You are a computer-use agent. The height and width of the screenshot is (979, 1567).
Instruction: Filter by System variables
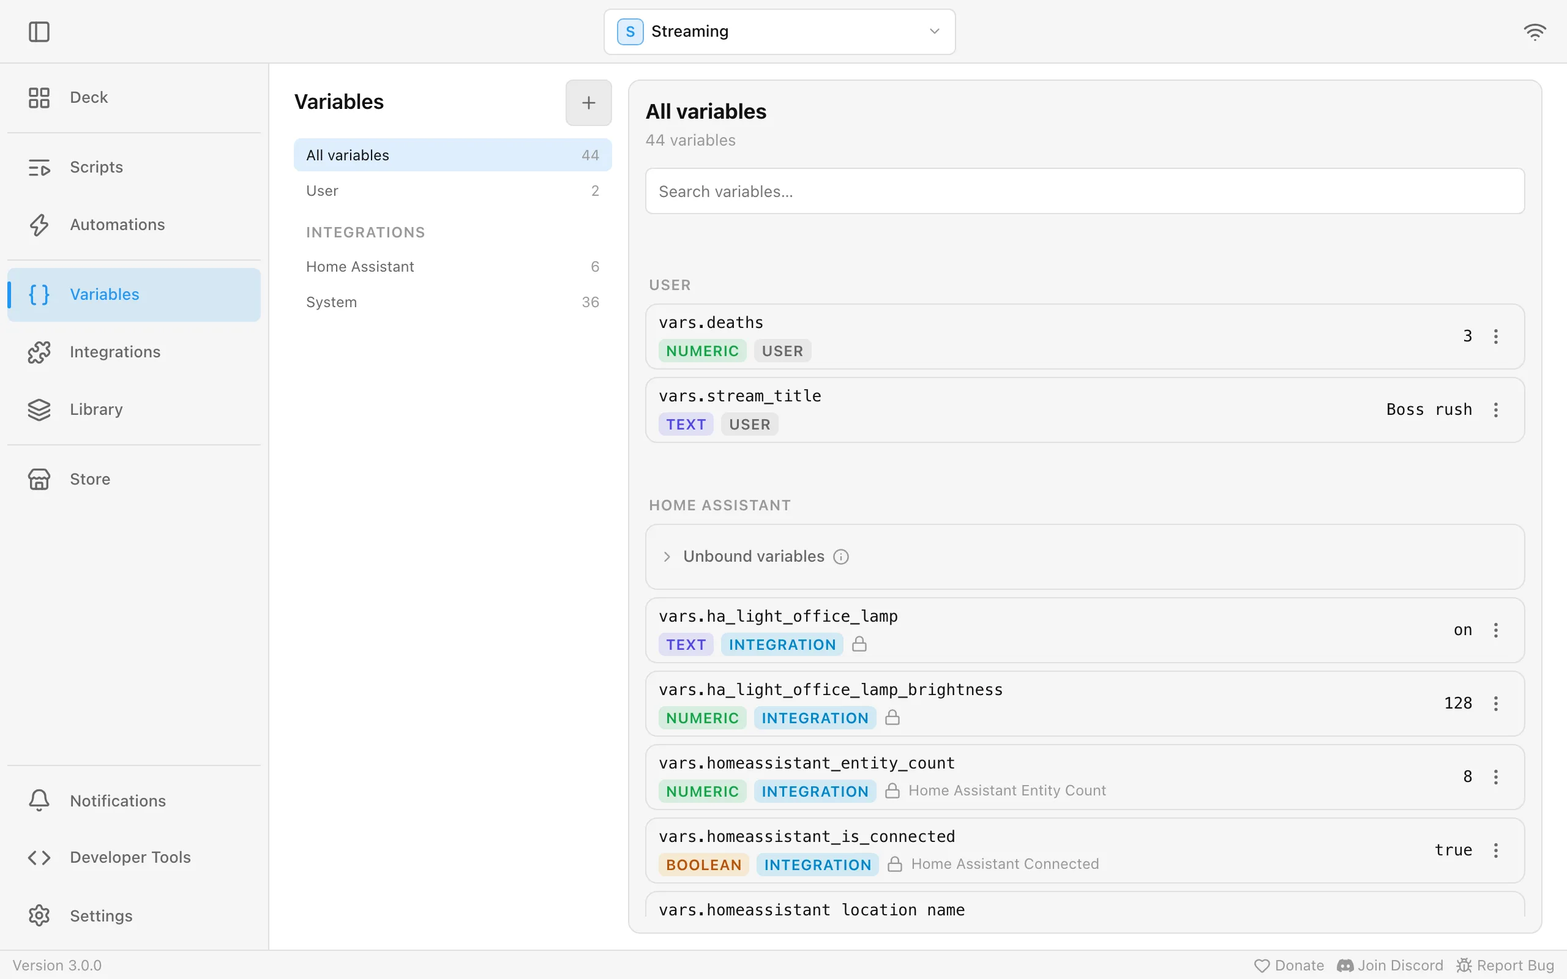(452, 302)
